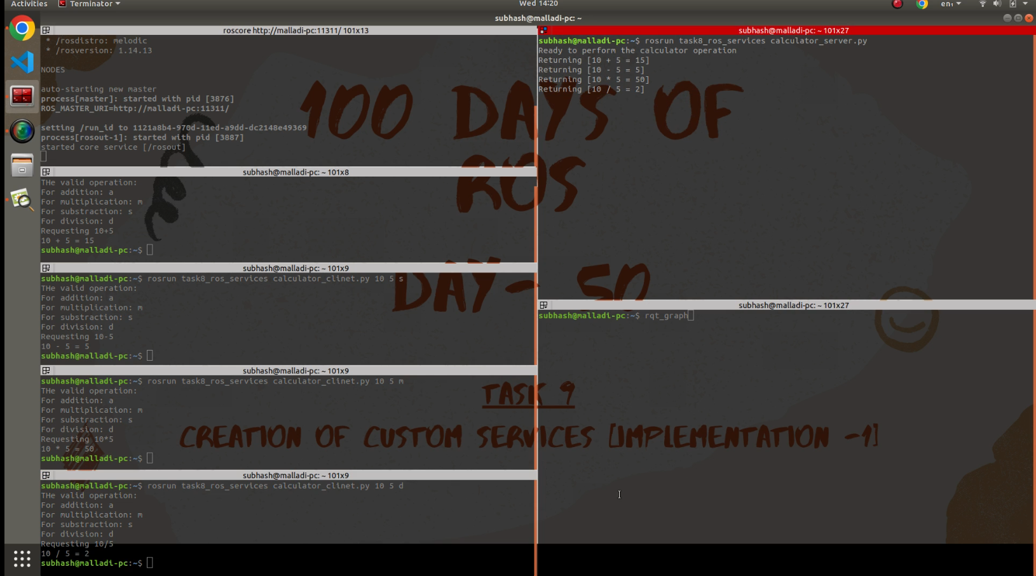Maximize the Terminator window
This screenshot has height=576, width=1036.
coord(1018,18)
